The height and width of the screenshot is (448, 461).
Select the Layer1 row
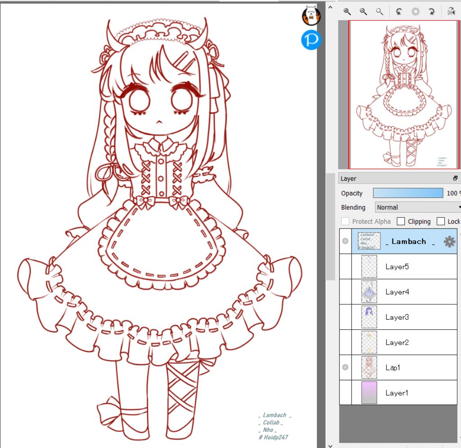(404, 393)
